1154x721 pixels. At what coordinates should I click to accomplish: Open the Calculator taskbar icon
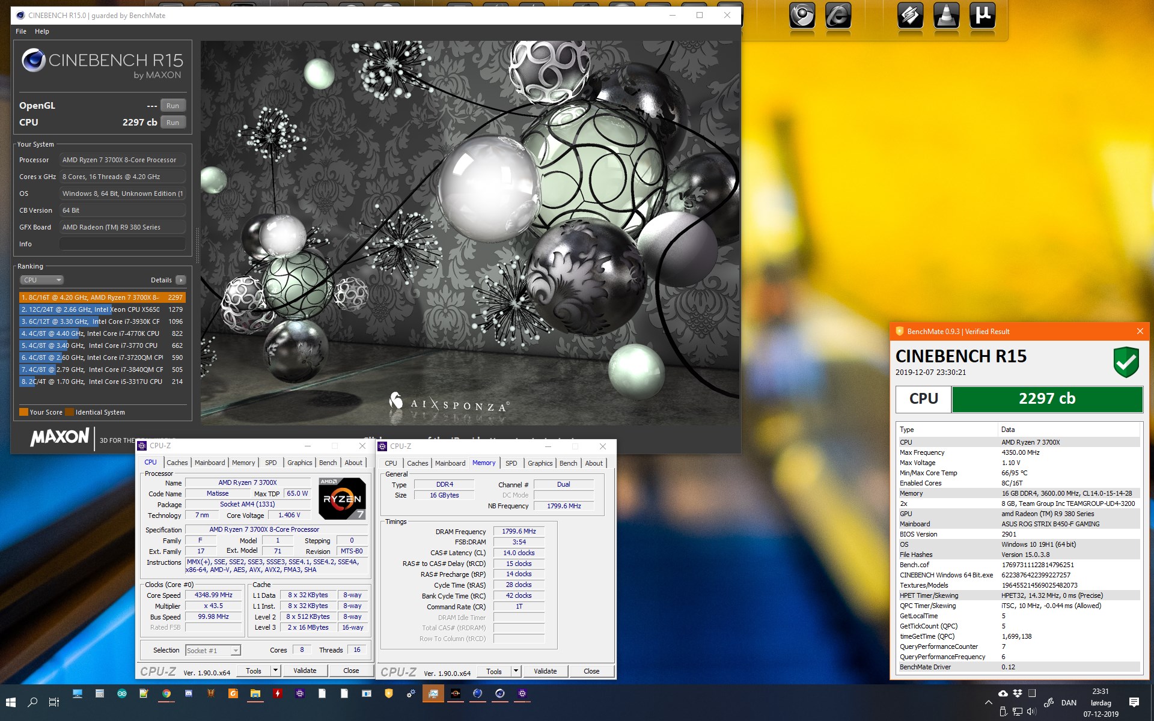pyautogui.click(x=100, y=693)
